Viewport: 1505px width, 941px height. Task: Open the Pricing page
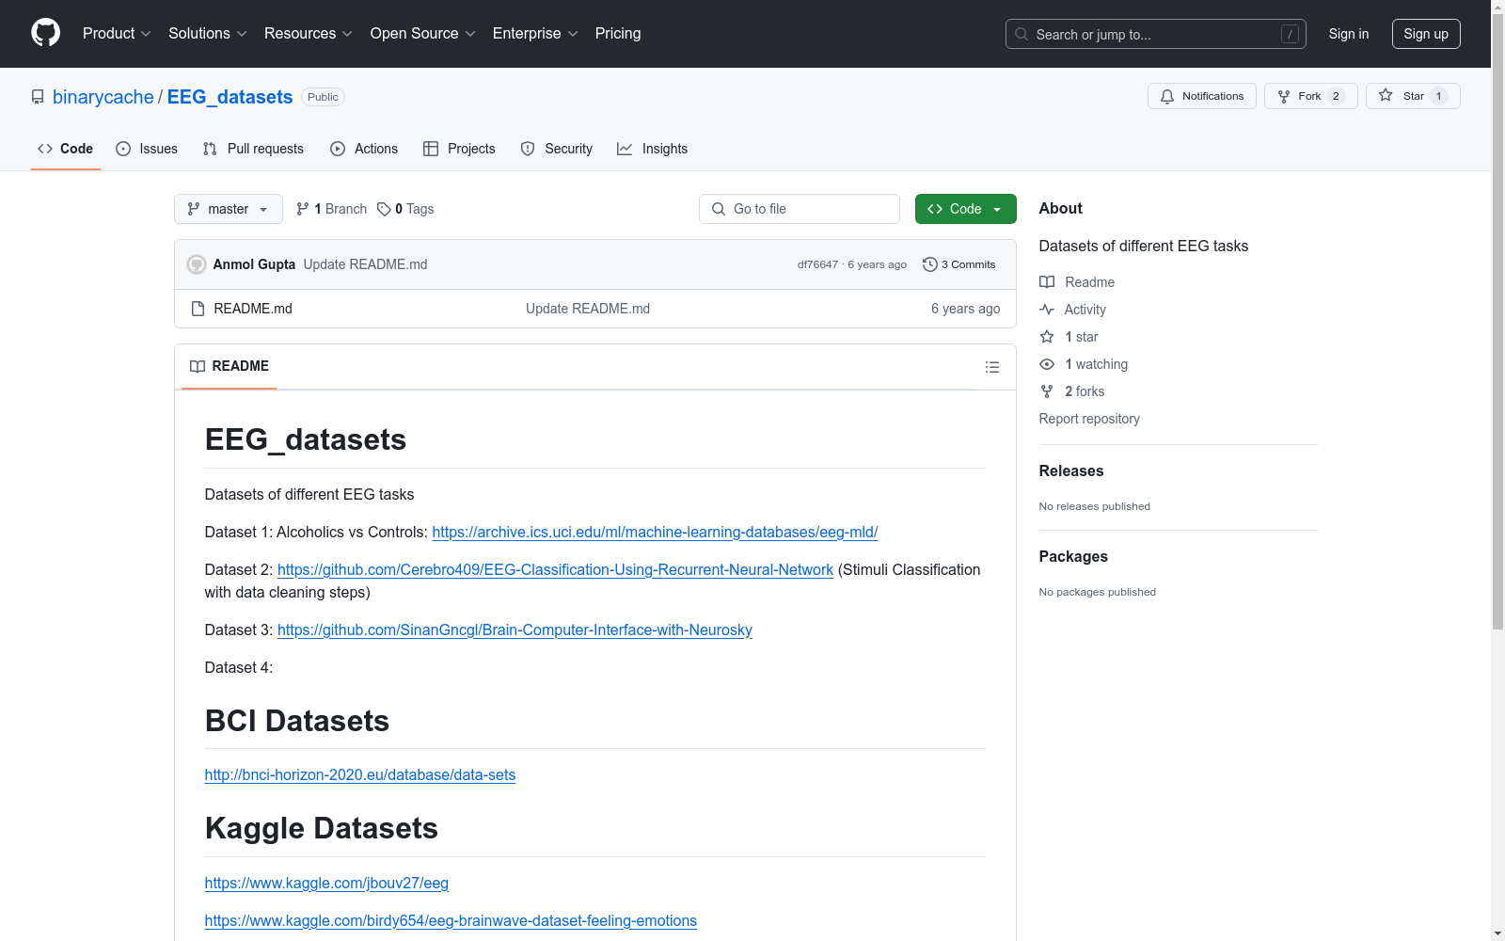pyautogui.click(x=618, y=34)
